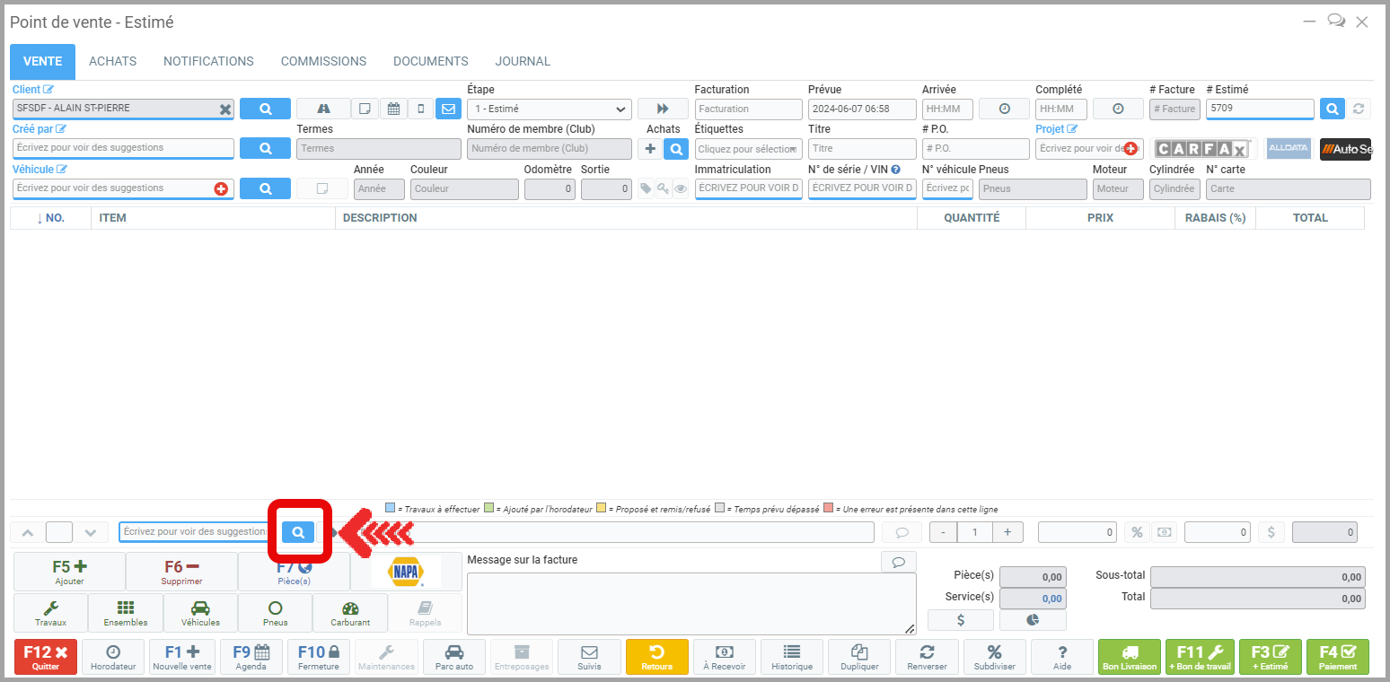Open Ensembles grid icon button
Screen dimensions: 1390x682
point(126,613)
